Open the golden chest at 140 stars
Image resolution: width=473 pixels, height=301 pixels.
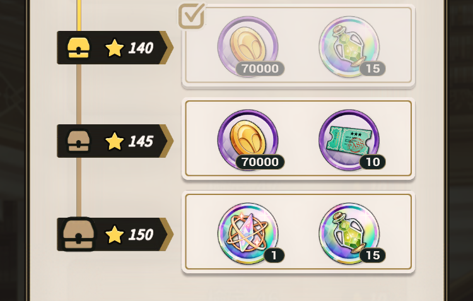pyautogui.click(x=78, y=48)
